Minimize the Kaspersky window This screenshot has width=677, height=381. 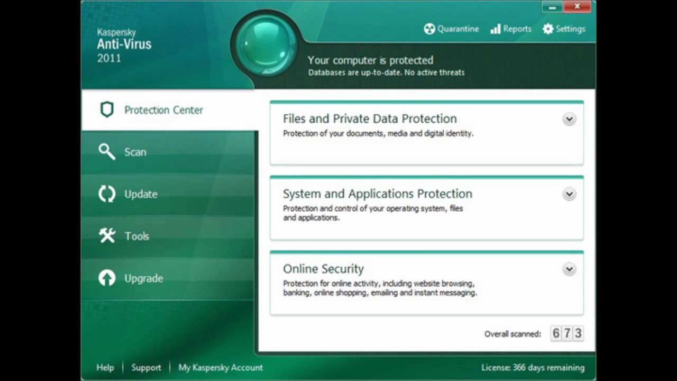[552, 7]
